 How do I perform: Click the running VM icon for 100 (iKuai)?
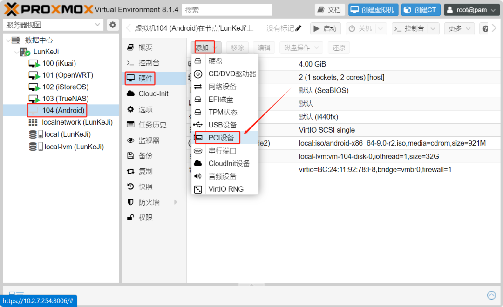point(34,63)
